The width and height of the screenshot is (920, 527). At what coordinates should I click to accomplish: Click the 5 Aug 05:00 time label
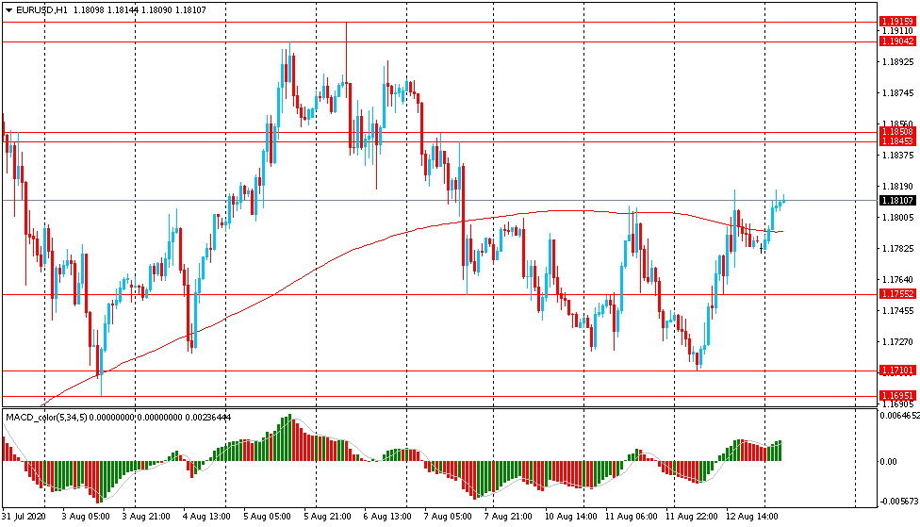tap(267, 517)
